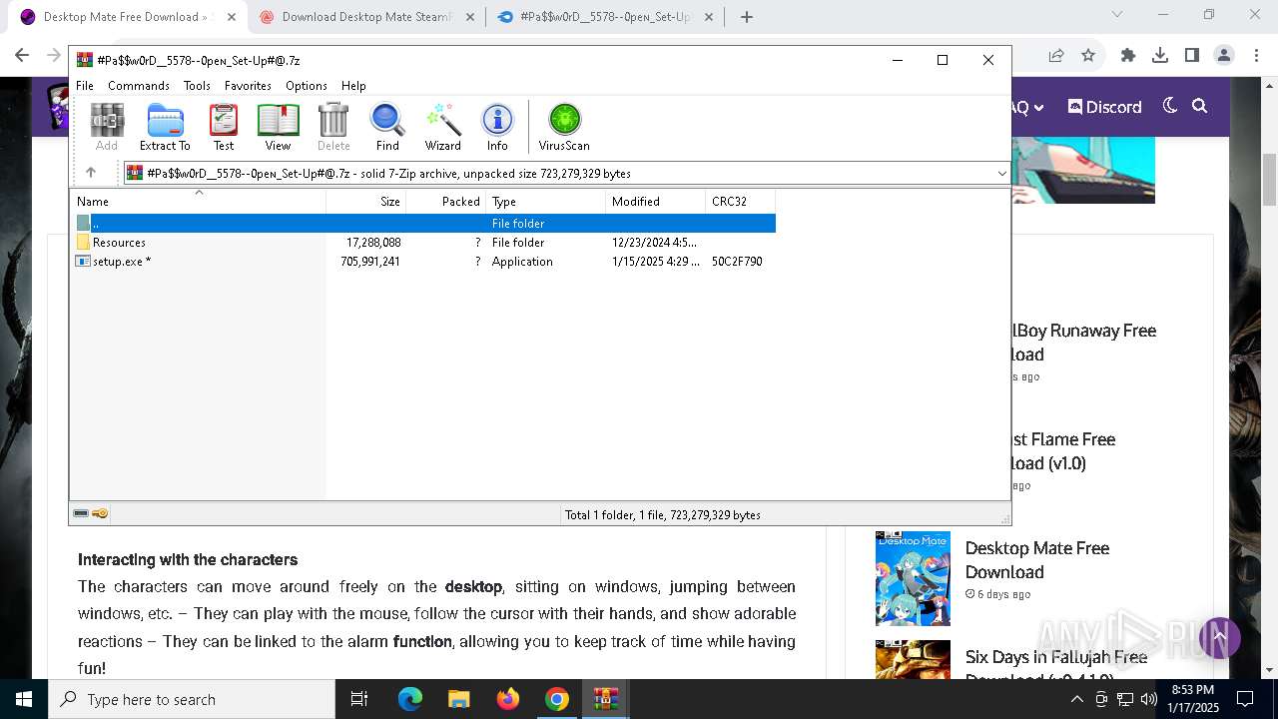Show hidden system tray icons
Viewport: 1278px width, 719px height.
pyautogui.click(x=1076, y=699)
